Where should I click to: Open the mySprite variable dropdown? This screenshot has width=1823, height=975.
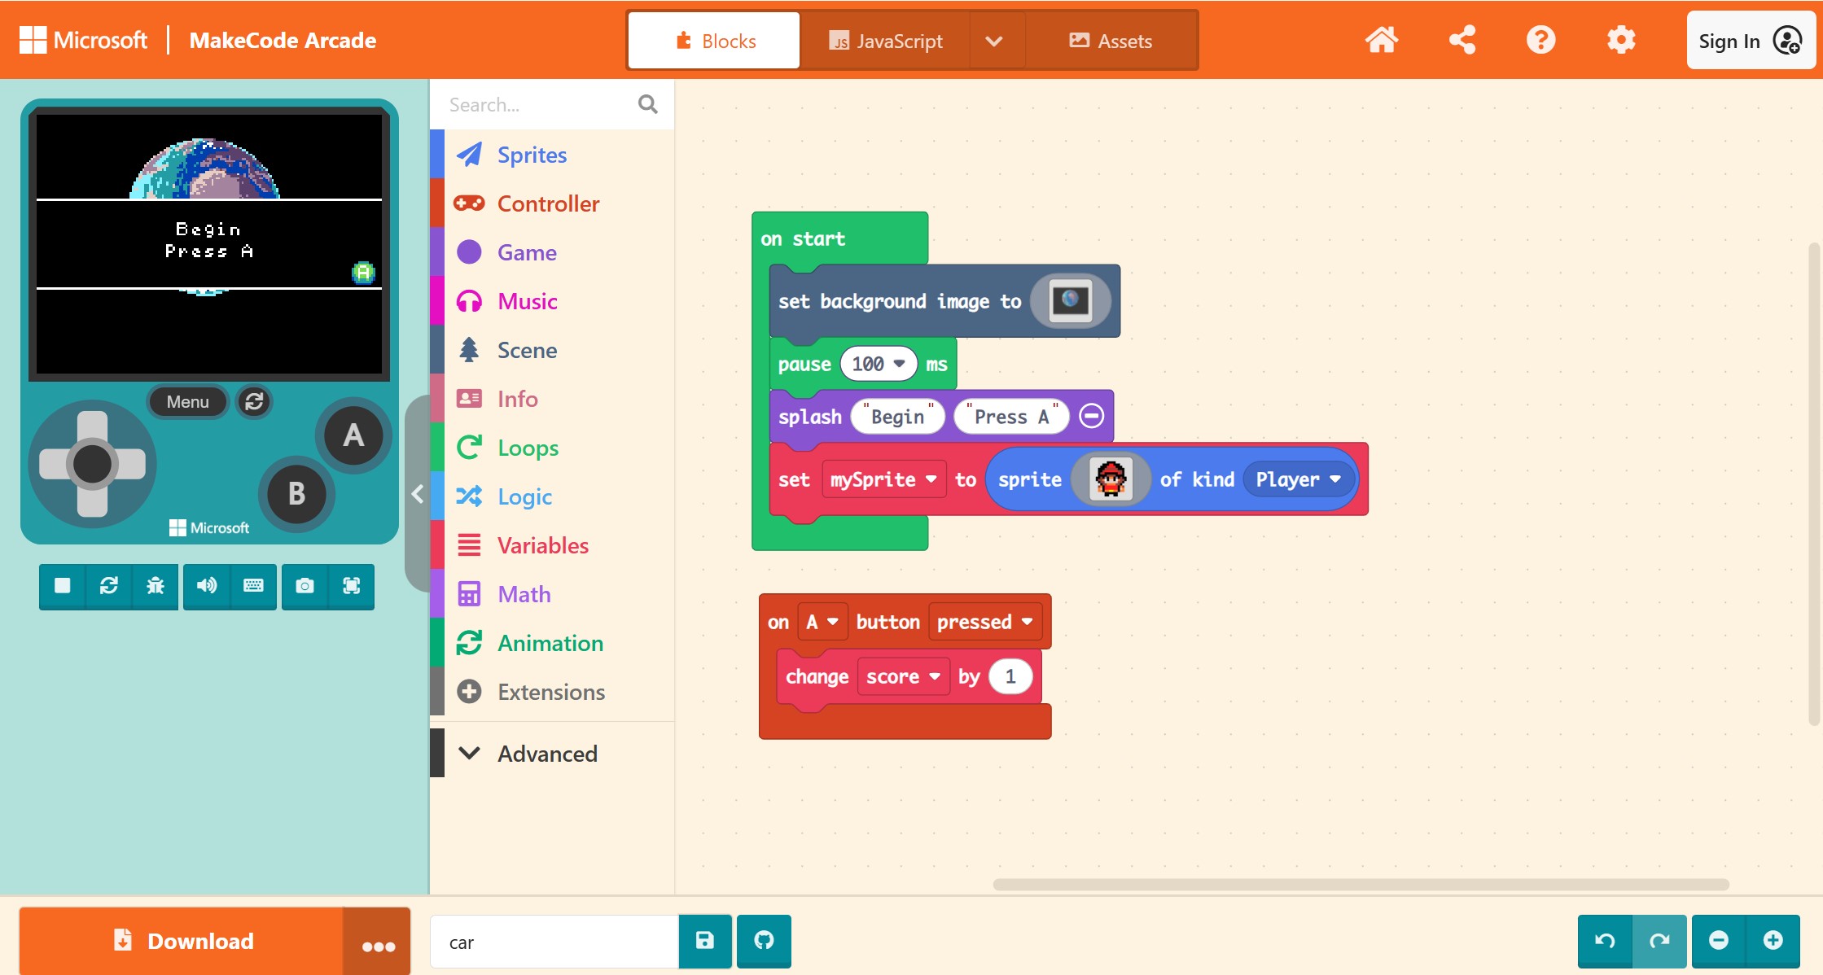tap(883, 479)
